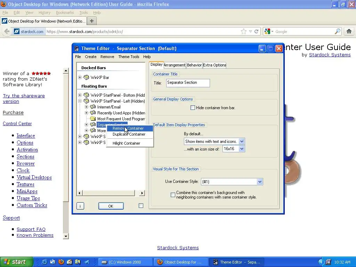Select Duplicate Container from context menu
The height and width of the screenshot is (267, 356).
(130, 134)
